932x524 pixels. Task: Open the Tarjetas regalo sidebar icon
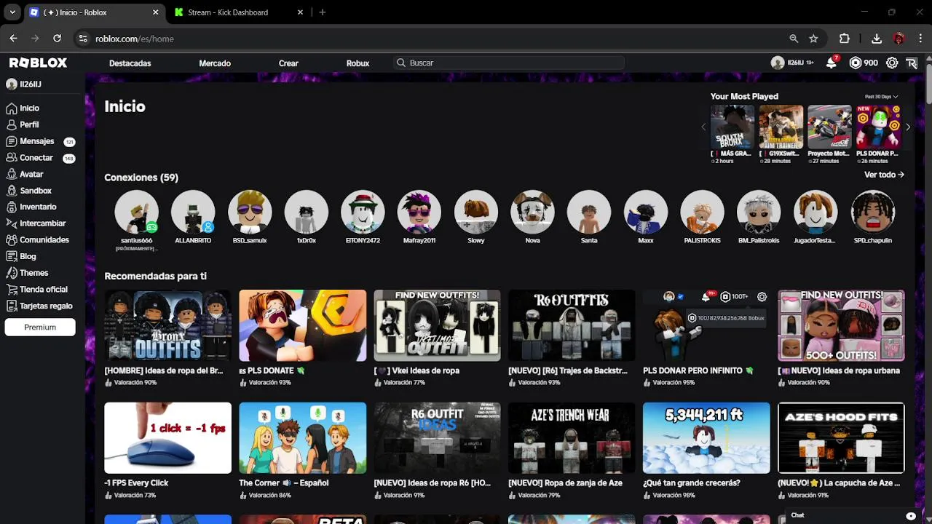pyautogui.click(x=12, y=306)
